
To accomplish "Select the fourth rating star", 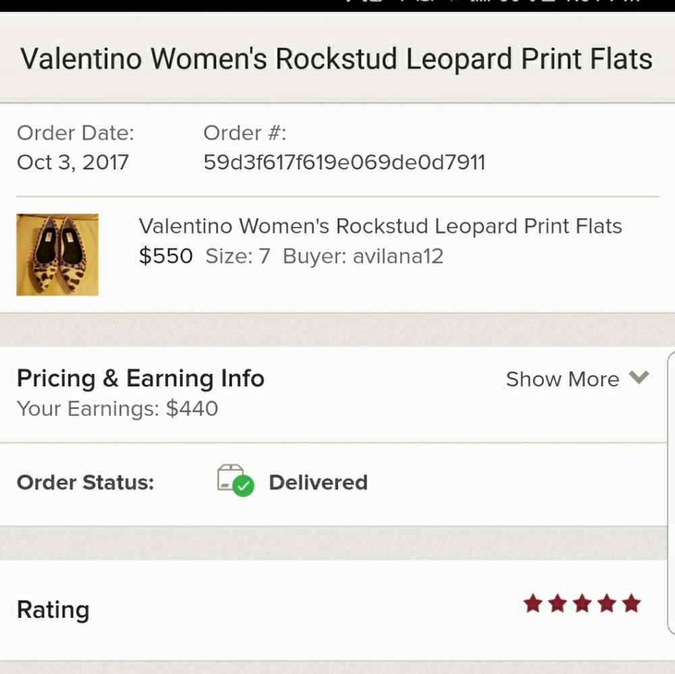I will pyautogui.click(x=607, y=603).
